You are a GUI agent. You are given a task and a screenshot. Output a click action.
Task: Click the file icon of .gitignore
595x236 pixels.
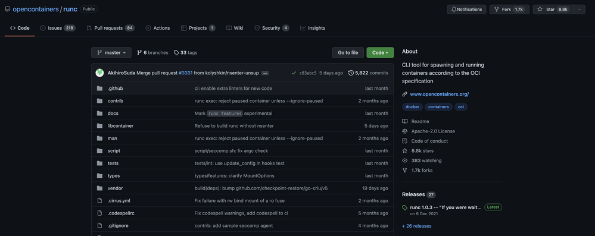point(100,226)
